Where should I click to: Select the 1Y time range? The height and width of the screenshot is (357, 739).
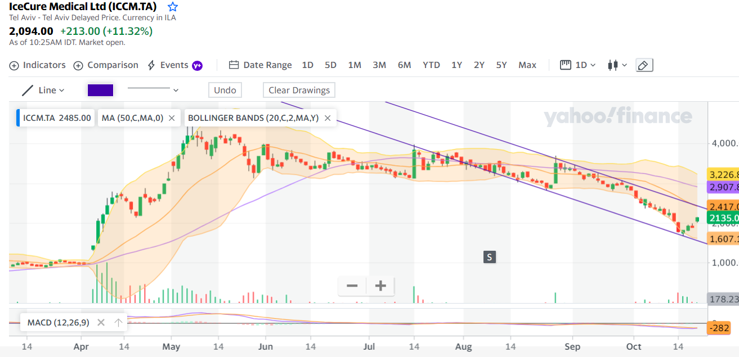456,65
